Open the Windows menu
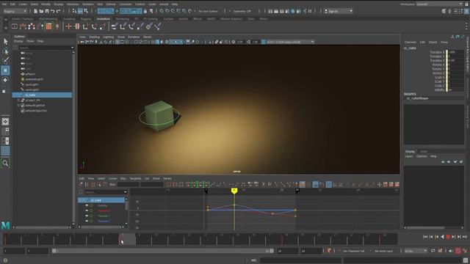 pos(73,4)
